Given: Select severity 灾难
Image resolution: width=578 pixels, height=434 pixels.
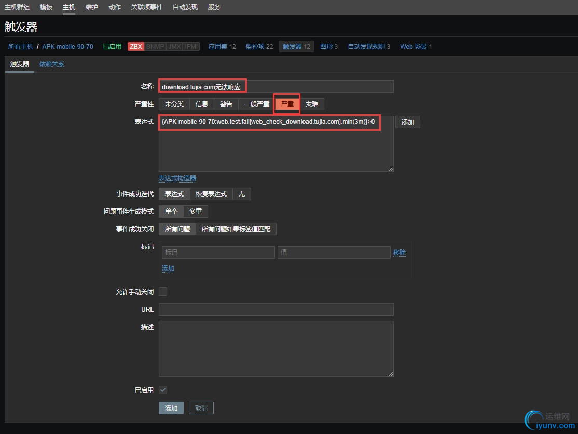Looking at the screenshot, I should (311, 104).
